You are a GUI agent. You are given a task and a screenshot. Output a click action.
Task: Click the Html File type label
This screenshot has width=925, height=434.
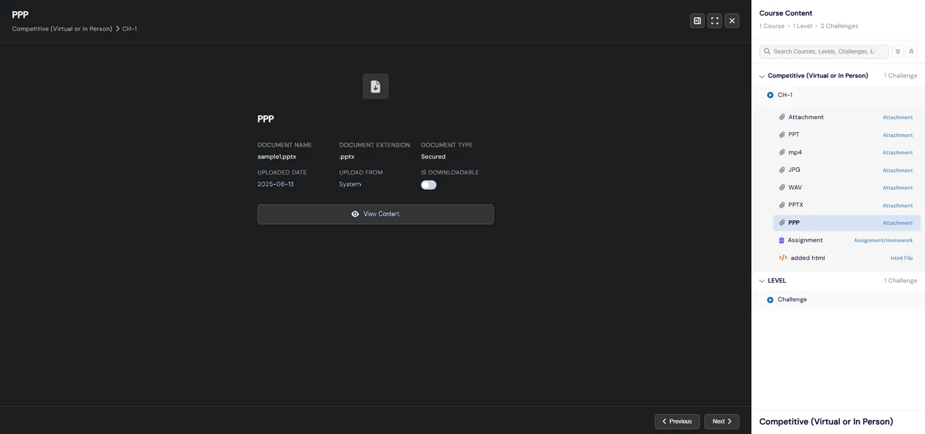coord(901,258)
